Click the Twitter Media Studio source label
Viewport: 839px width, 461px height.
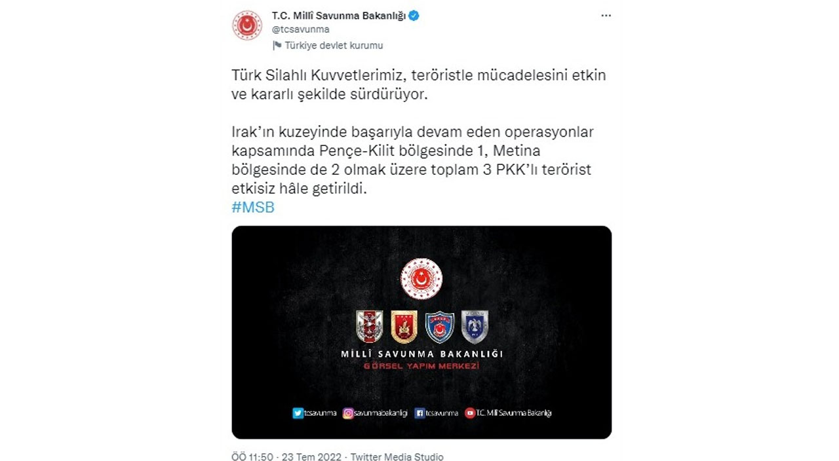click(x=397, y=457)
